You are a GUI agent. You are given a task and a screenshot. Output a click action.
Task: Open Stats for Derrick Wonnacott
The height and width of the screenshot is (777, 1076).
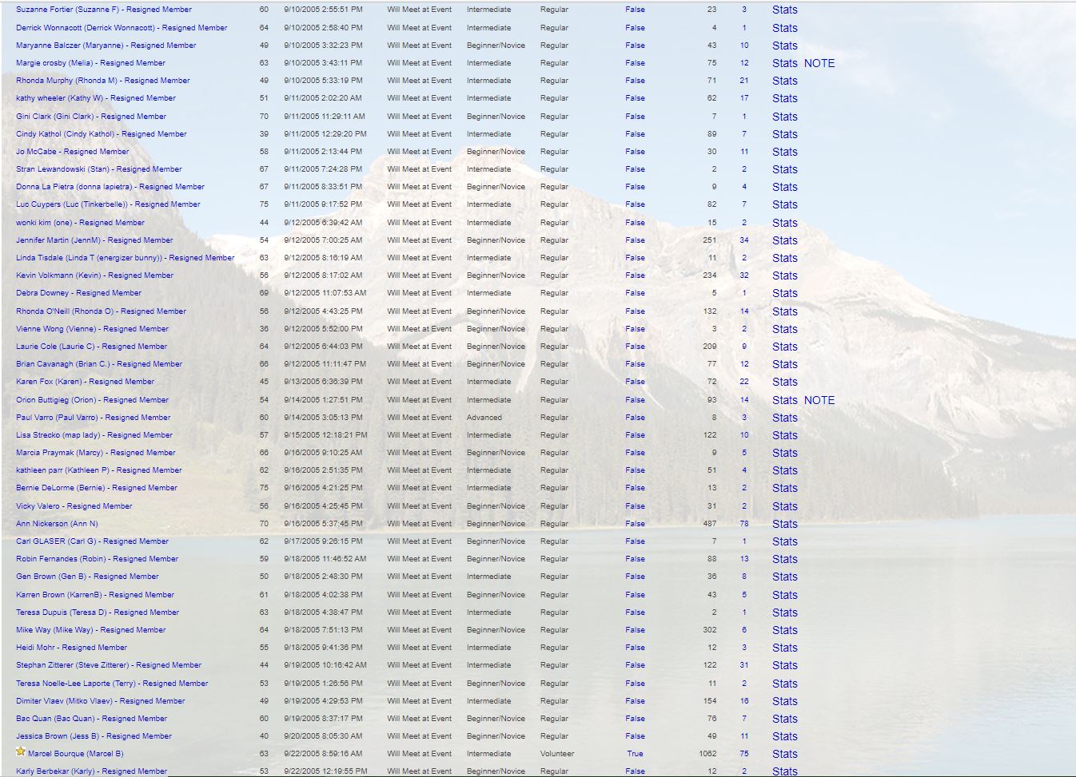coord(784,28)
